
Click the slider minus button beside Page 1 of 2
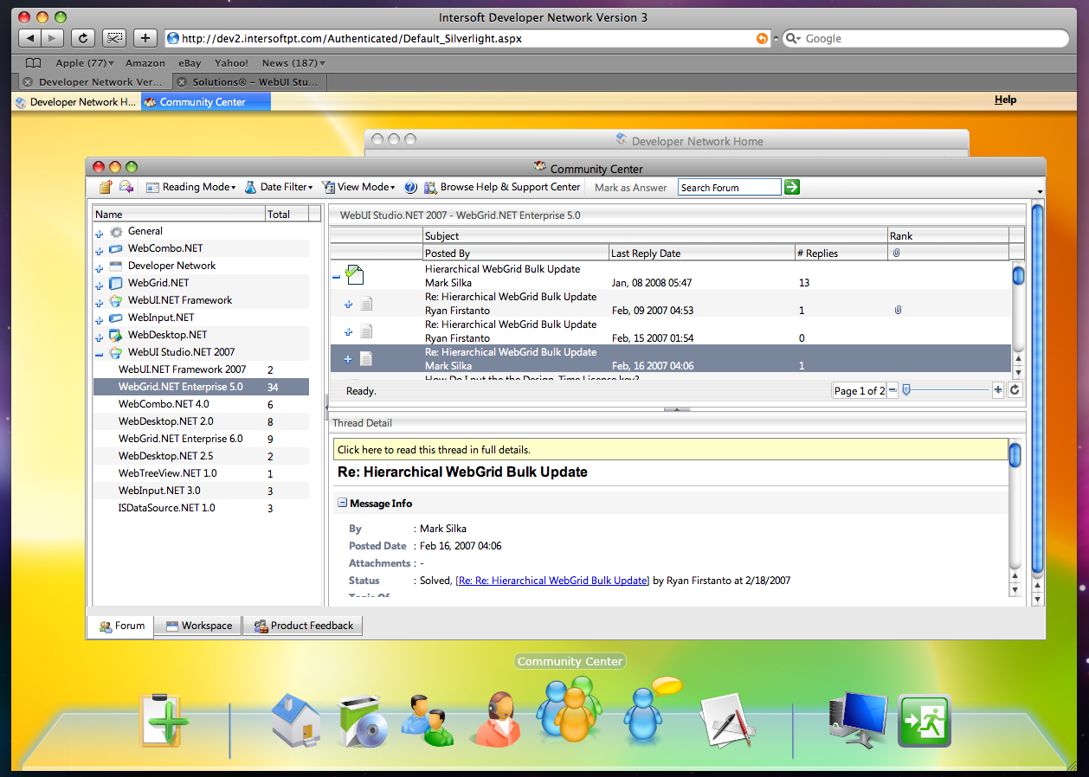(x=892, y=390)
